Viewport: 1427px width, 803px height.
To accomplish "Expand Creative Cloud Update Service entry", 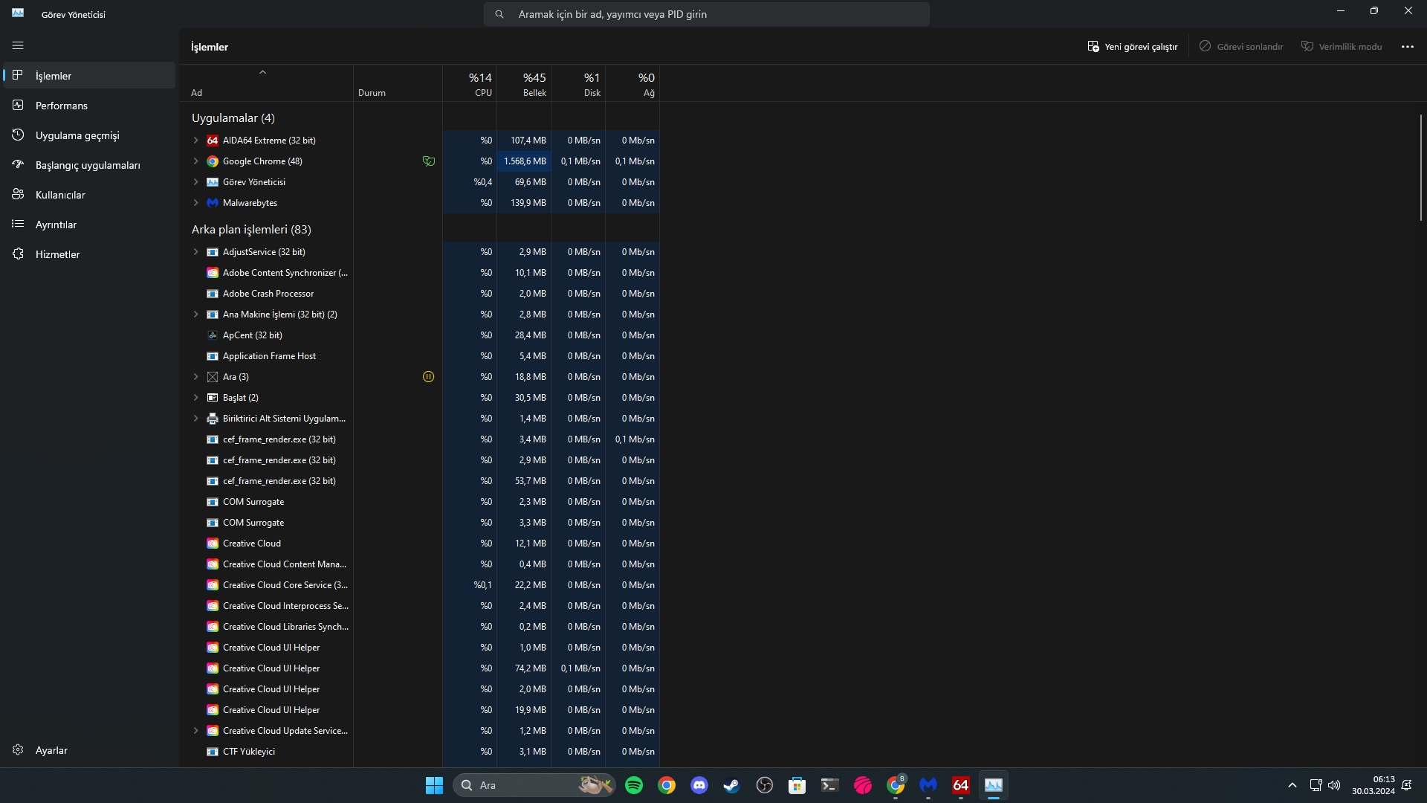I will click(x=196, y=731).
